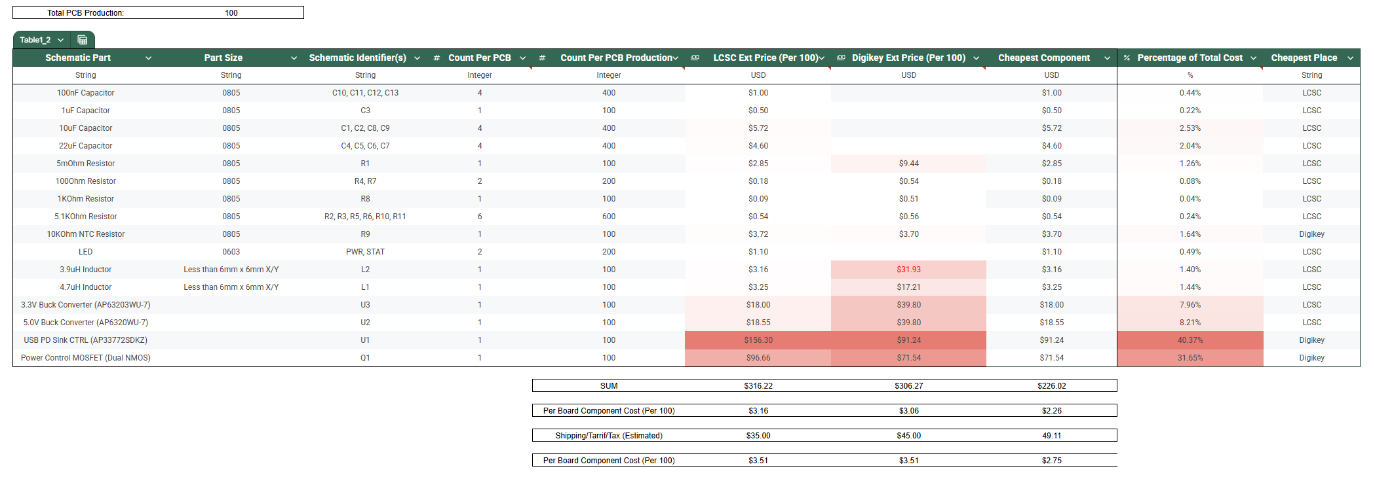Open the Cheapest Component column dropdown
1375x477 pixels.
[x=1107, y=58]
